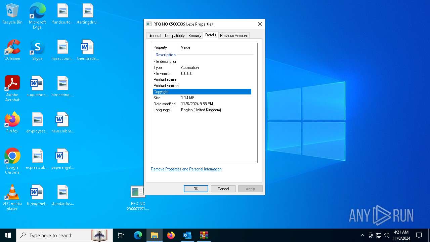
Task: Close the Properties dialog window
Action: [260, 24]
